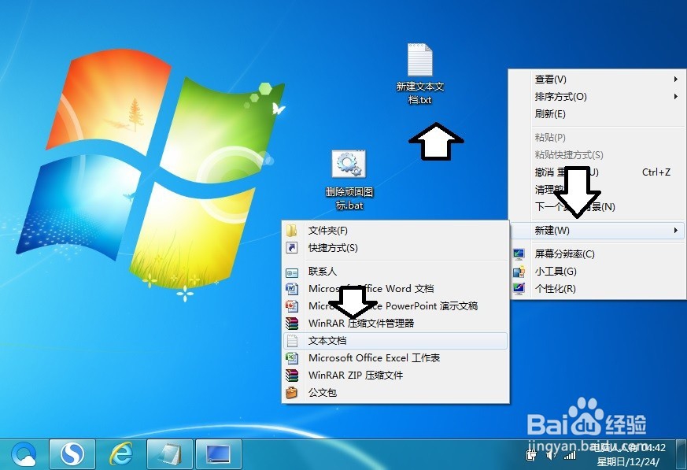Open 屏幕分辨率(C) from the context menu
This screenshot has height=470, width=687.
tap(597, 254)
